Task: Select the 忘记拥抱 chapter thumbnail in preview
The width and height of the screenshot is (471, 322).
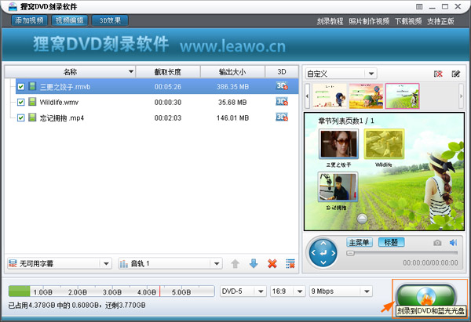Action: pos(338,186)
